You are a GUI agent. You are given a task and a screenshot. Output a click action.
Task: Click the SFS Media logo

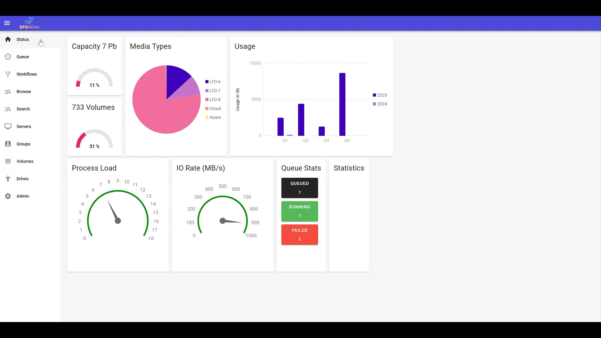29,23
